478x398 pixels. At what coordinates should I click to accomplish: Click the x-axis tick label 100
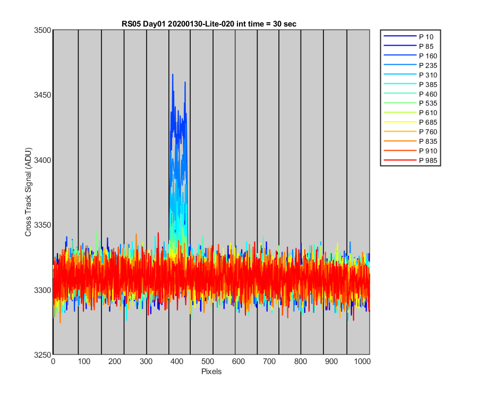pos(84,361)
